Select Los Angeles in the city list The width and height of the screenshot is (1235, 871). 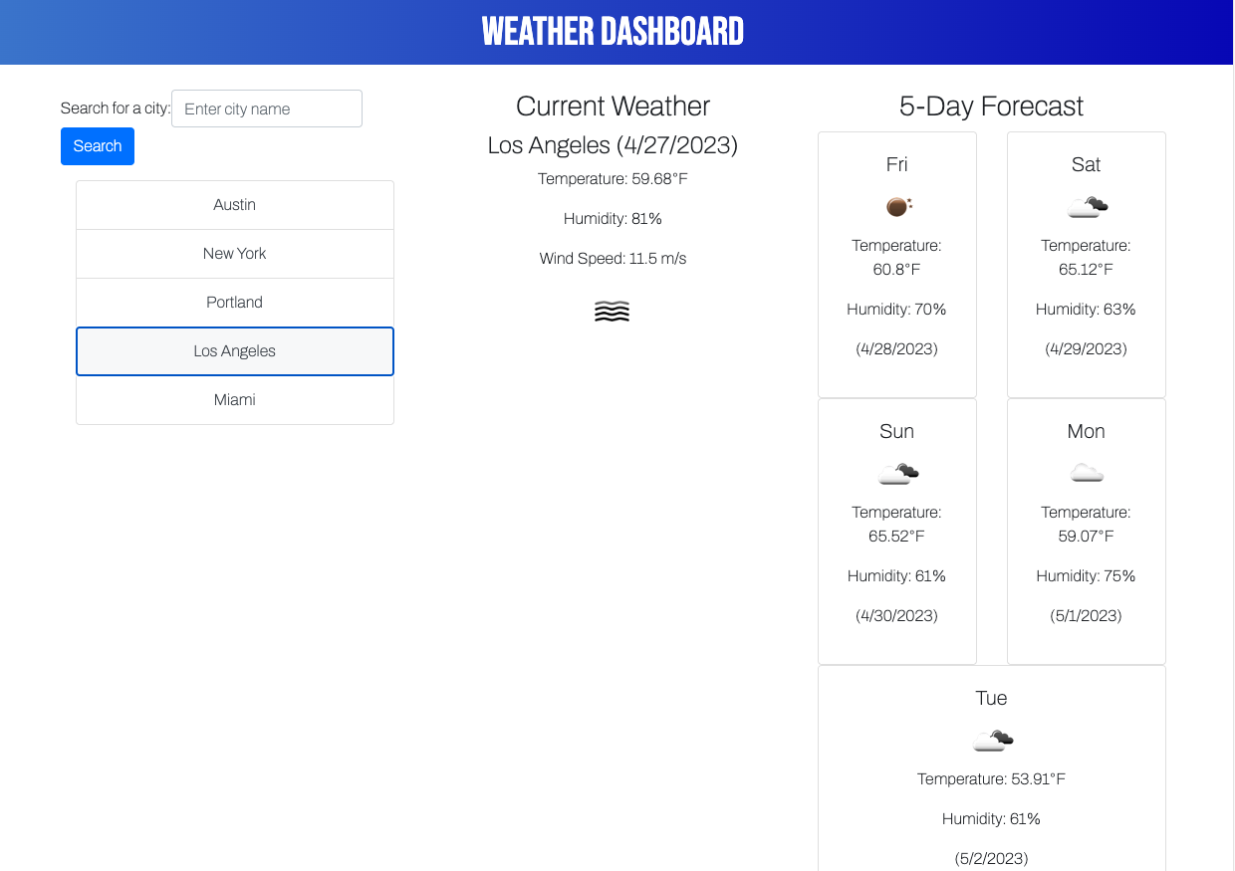click(235, 351)
